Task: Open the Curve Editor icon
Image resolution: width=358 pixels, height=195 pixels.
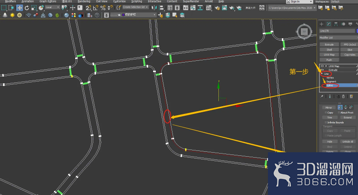Action: pyautogui.click(x=193, y=8)
